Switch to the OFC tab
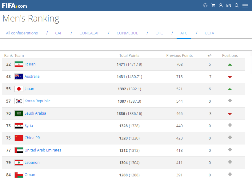Image resolution: width=252 pixels, height=181 pixels. tap(159, 33)
